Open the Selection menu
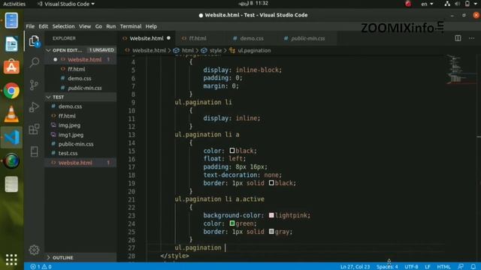 (63, 26)
